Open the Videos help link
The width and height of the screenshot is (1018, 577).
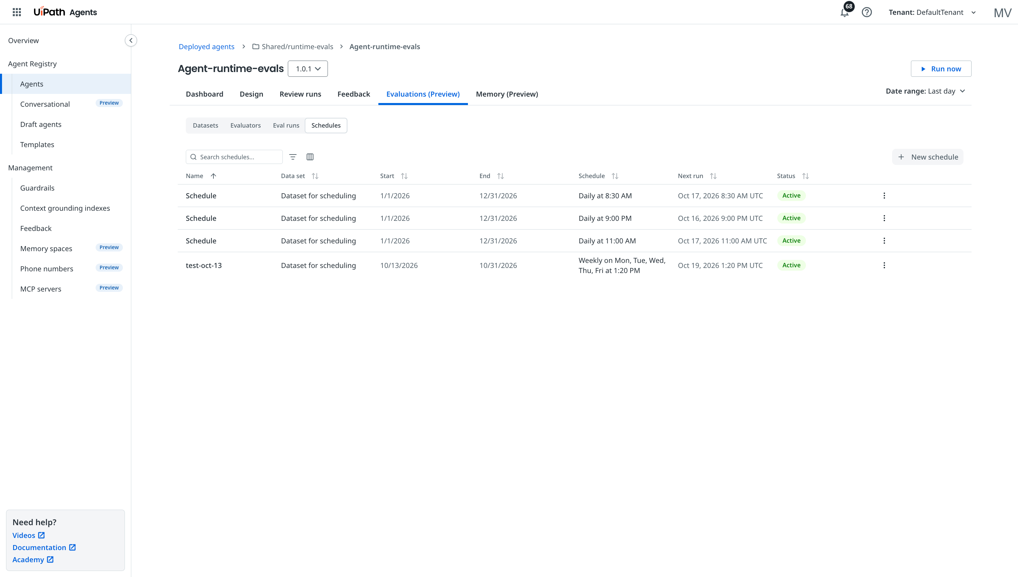click(x=29, y=536)
